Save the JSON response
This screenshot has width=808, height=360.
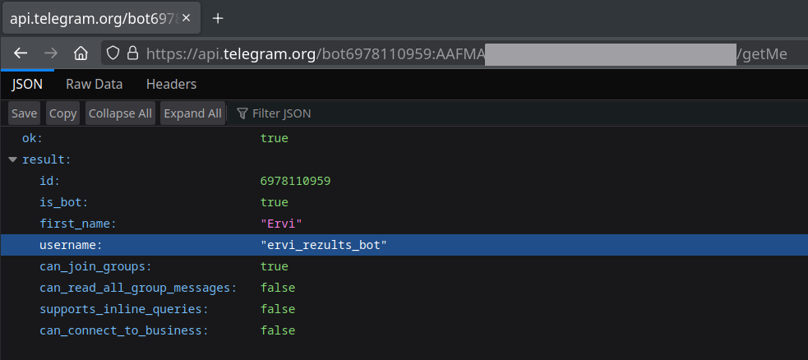click(x=24, y=113)
